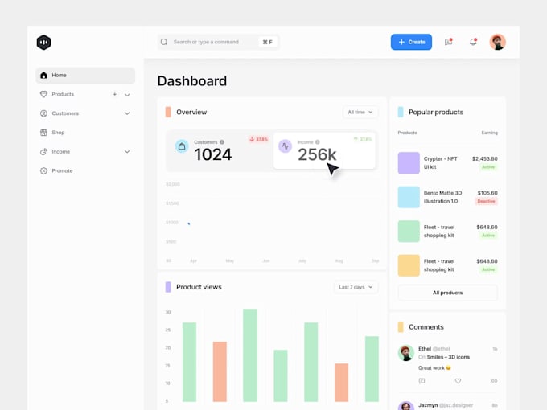This screenshot has width=547, height=410.
Task: Click the hexagon app logo
Action: (43, 42)
